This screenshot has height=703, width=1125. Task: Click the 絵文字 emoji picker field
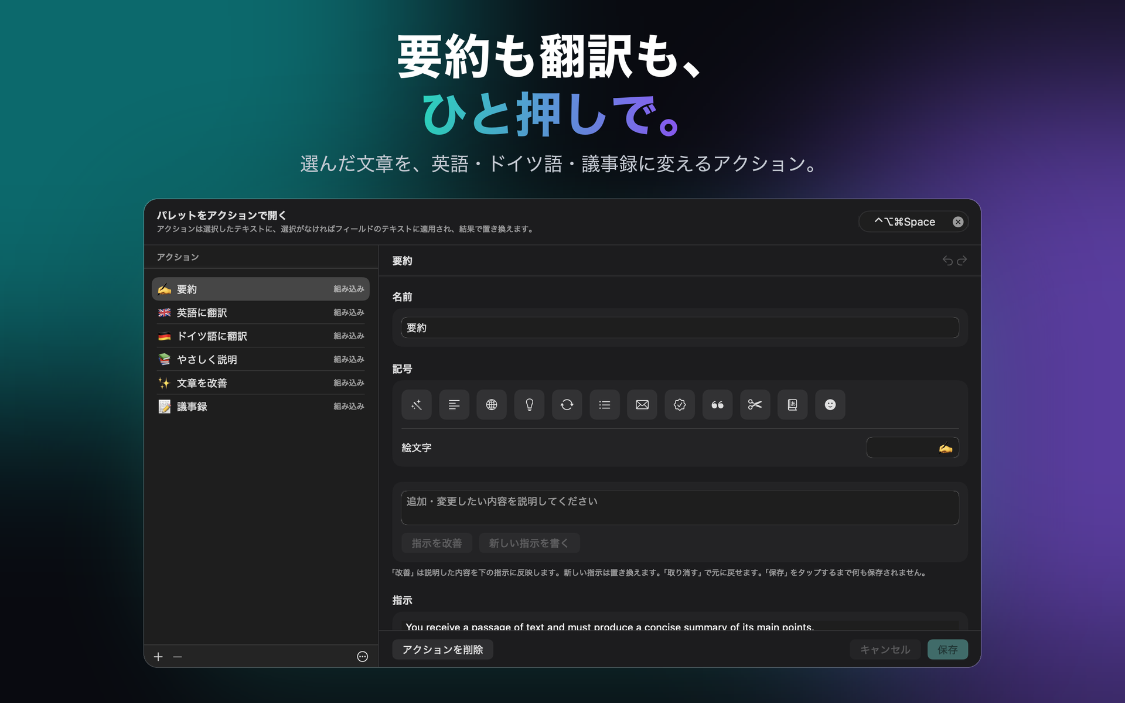point(912,448)
